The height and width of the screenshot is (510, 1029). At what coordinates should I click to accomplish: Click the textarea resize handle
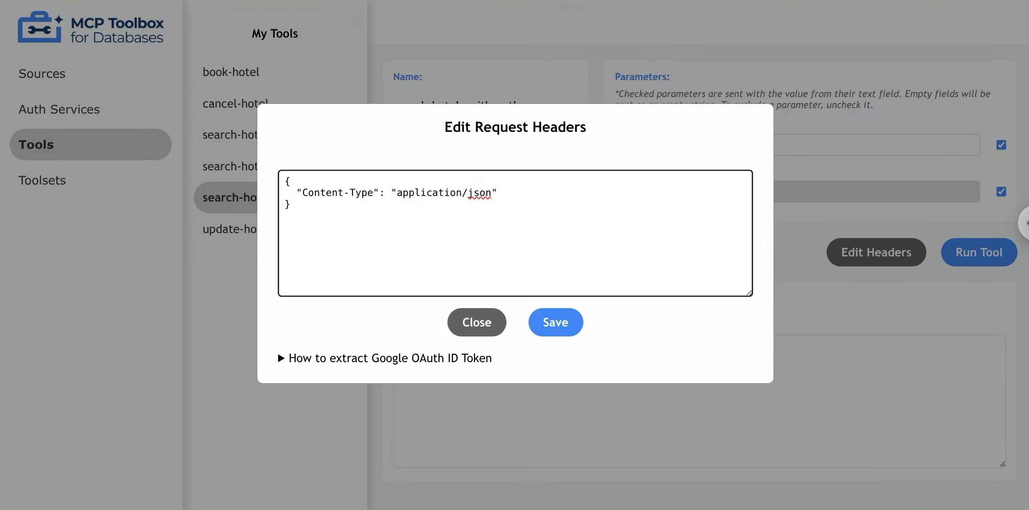[749, 293]
